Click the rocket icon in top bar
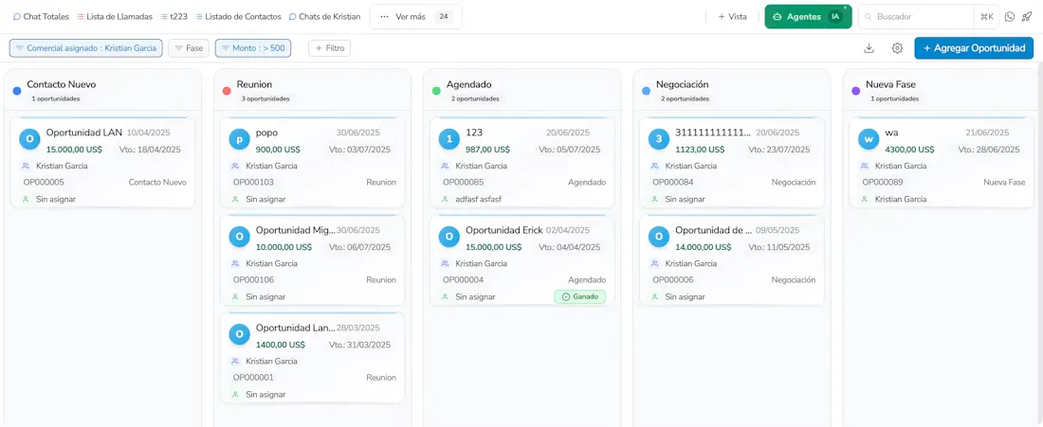This screenshot has width=1043, height=427. click(1026, 17)
